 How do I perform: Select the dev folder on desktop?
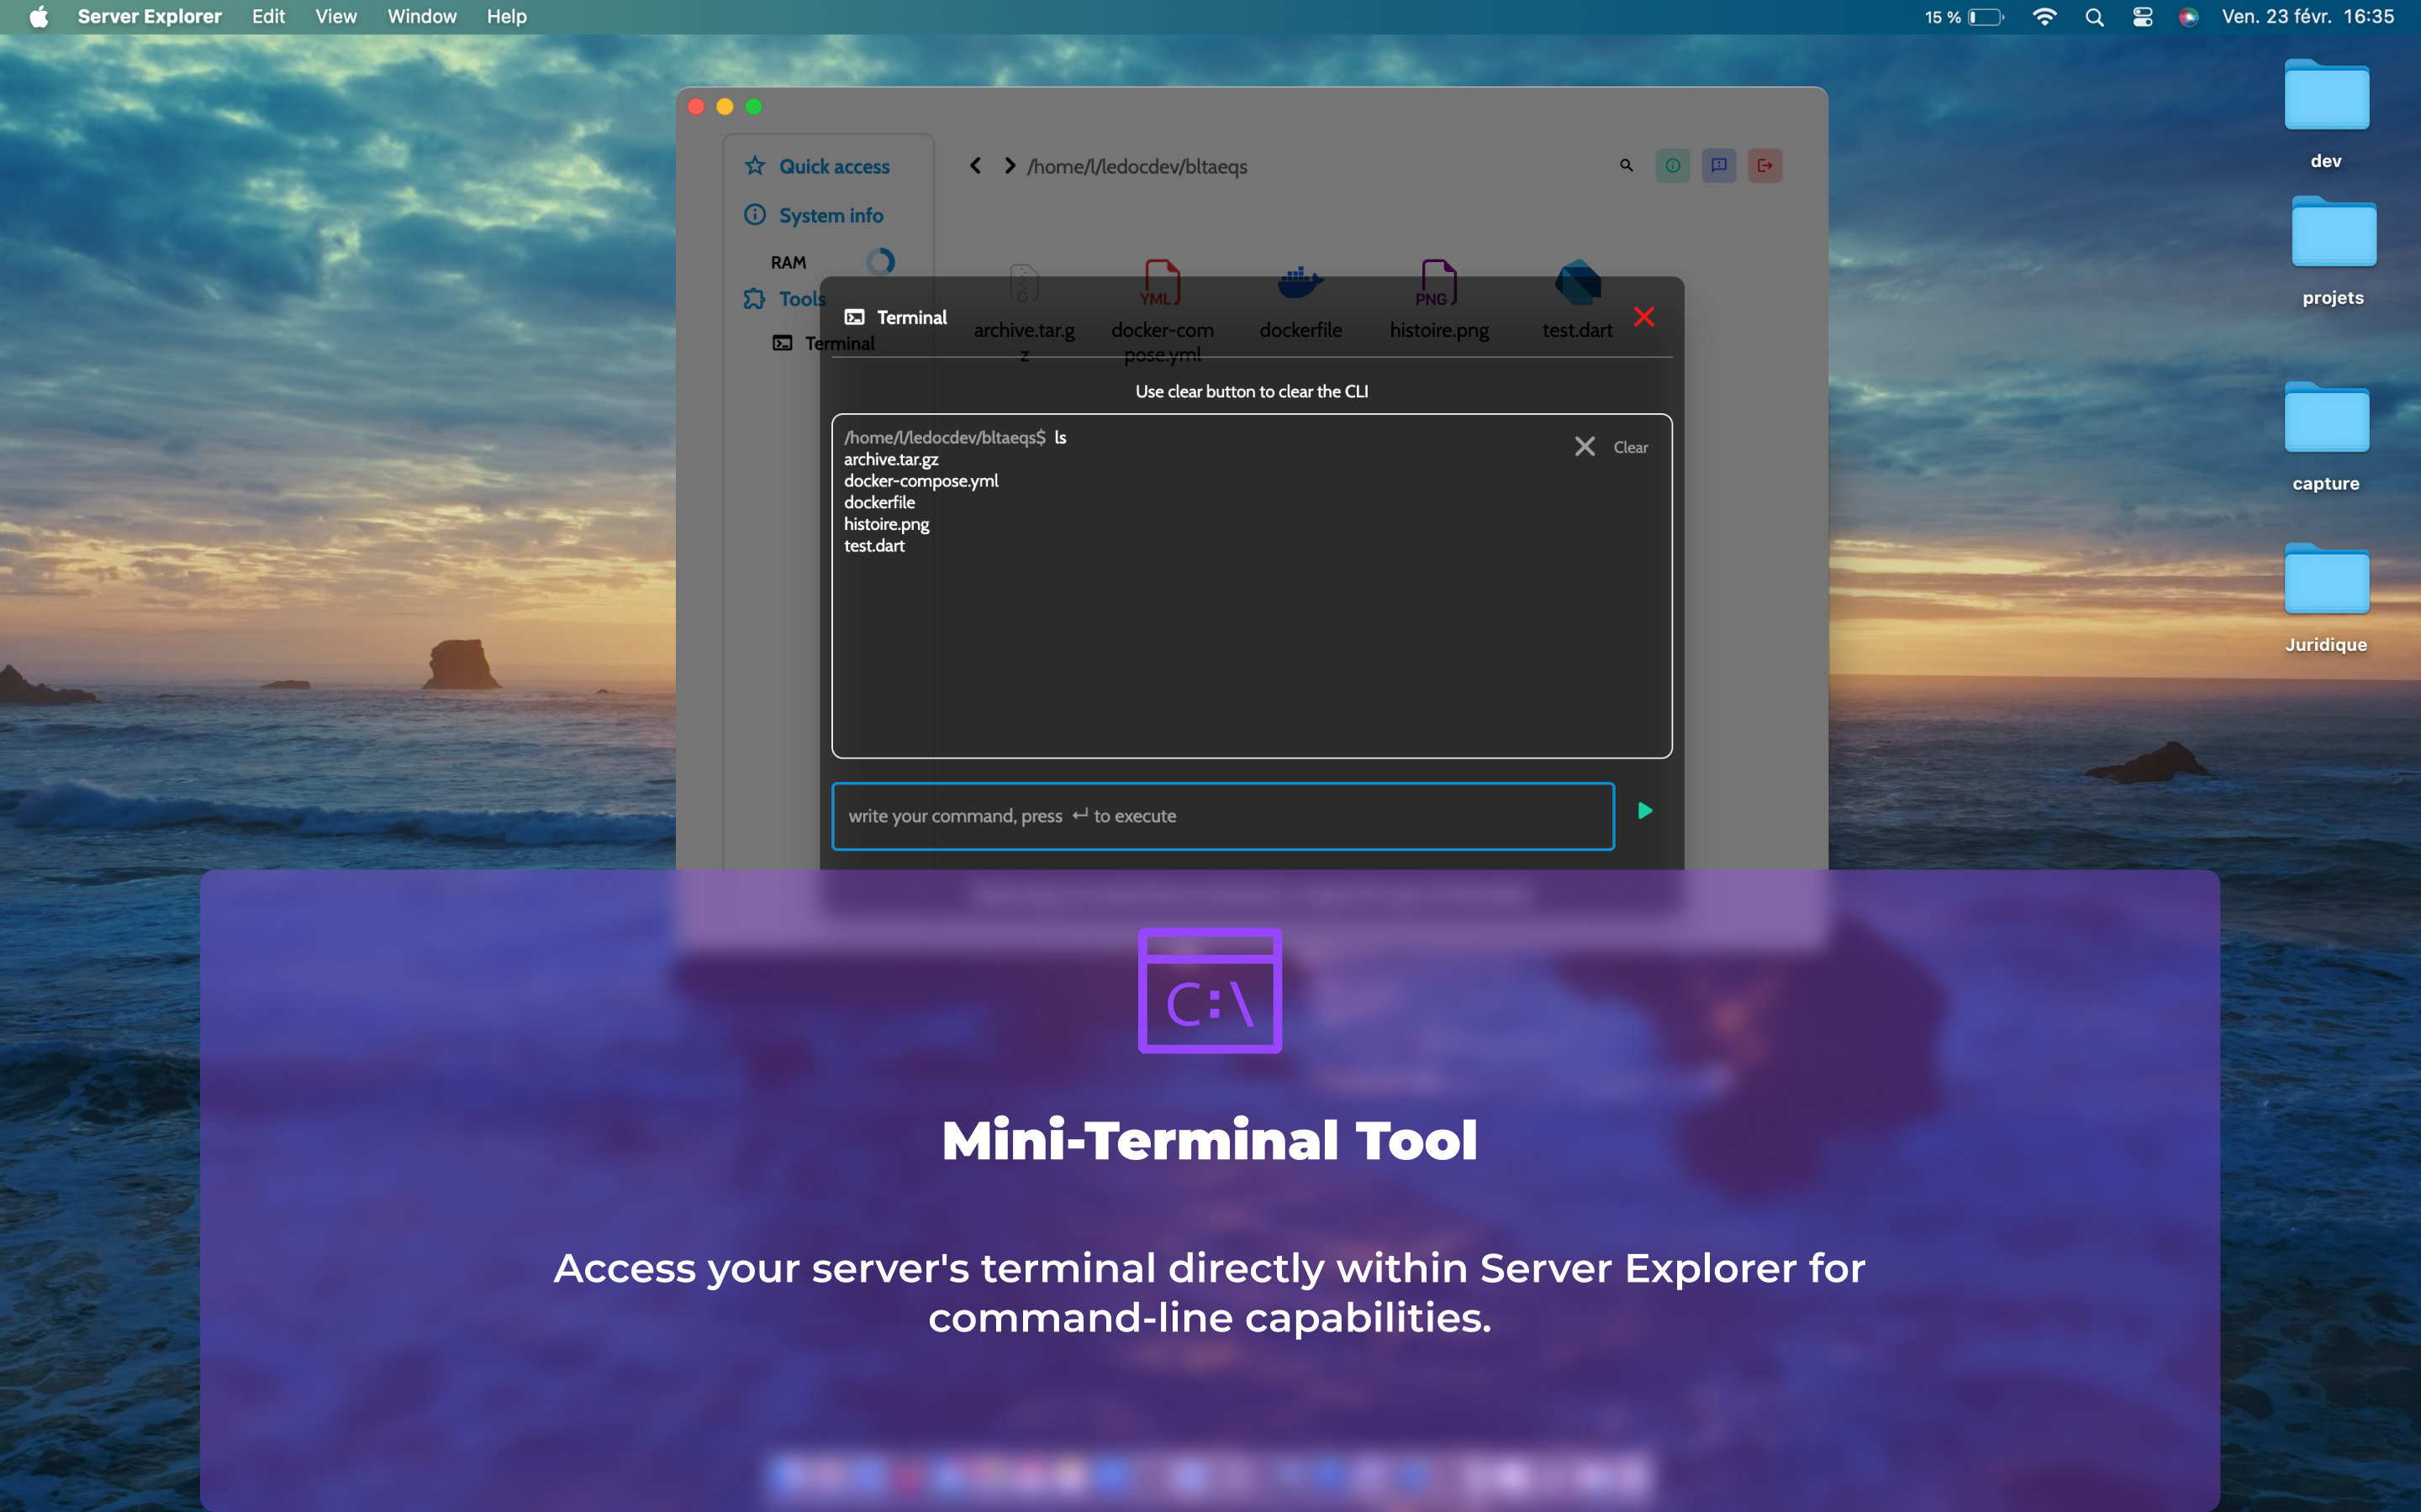2326,97
